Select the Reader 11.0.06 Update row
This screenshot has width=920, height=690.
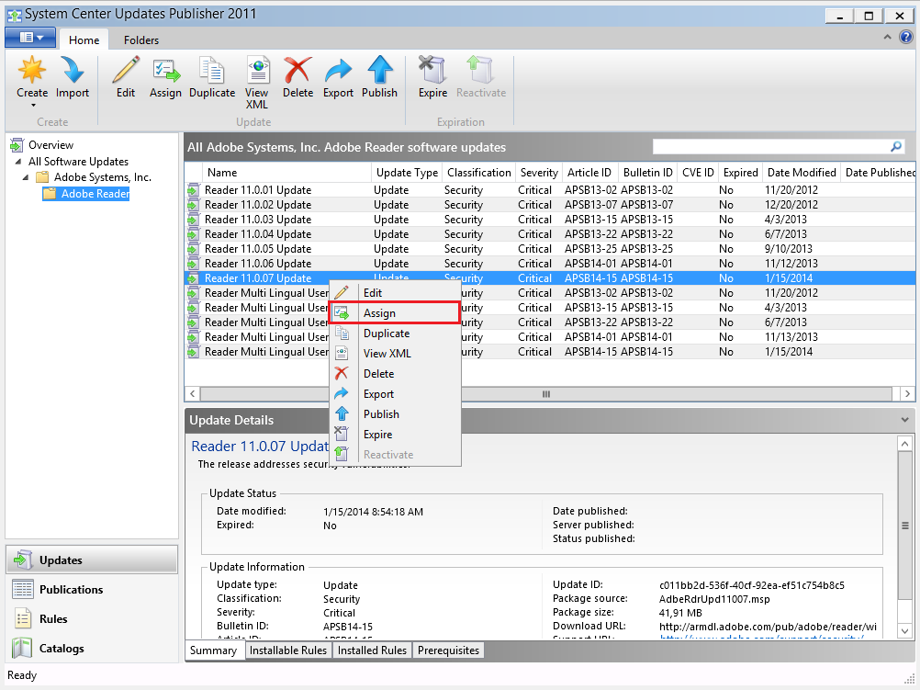pos(550,264)
